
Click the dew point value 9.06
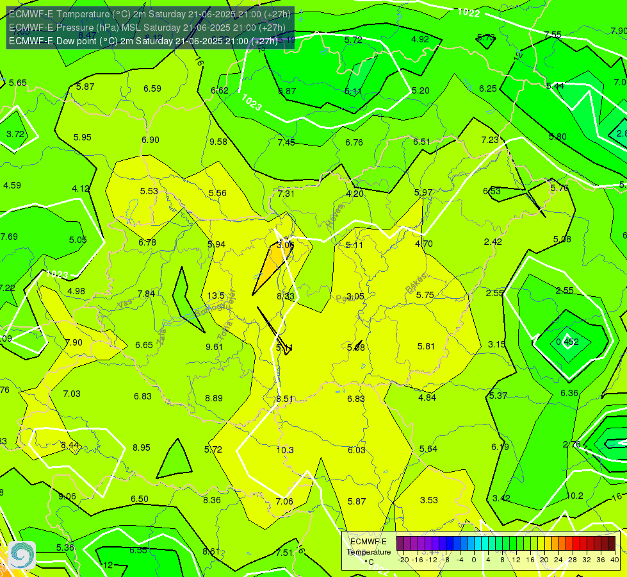[x=67, y=496]
